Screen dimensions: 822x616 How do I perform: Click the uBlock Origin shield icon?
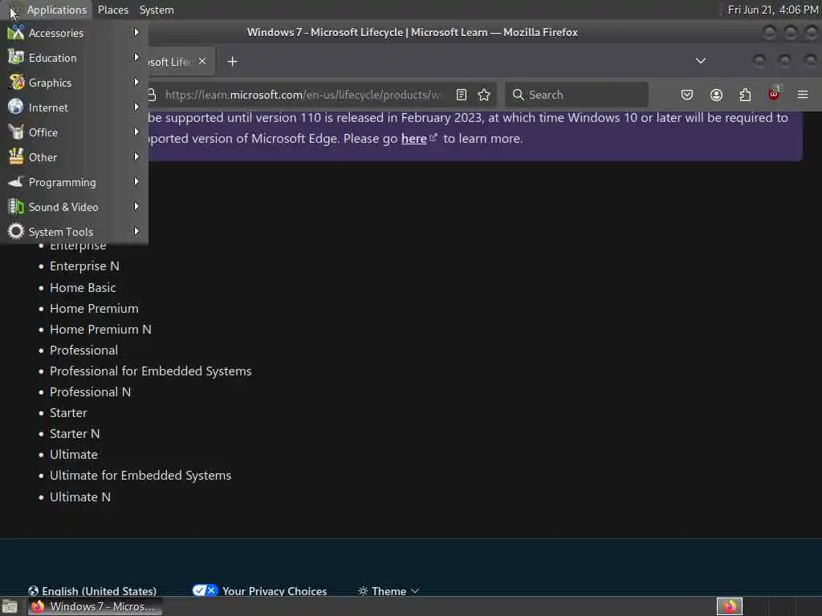click(774, 95)
